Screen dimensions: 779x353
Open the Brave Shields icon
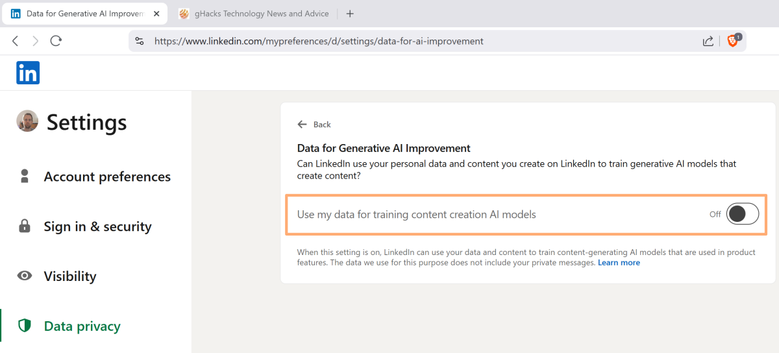pos(733,41)
